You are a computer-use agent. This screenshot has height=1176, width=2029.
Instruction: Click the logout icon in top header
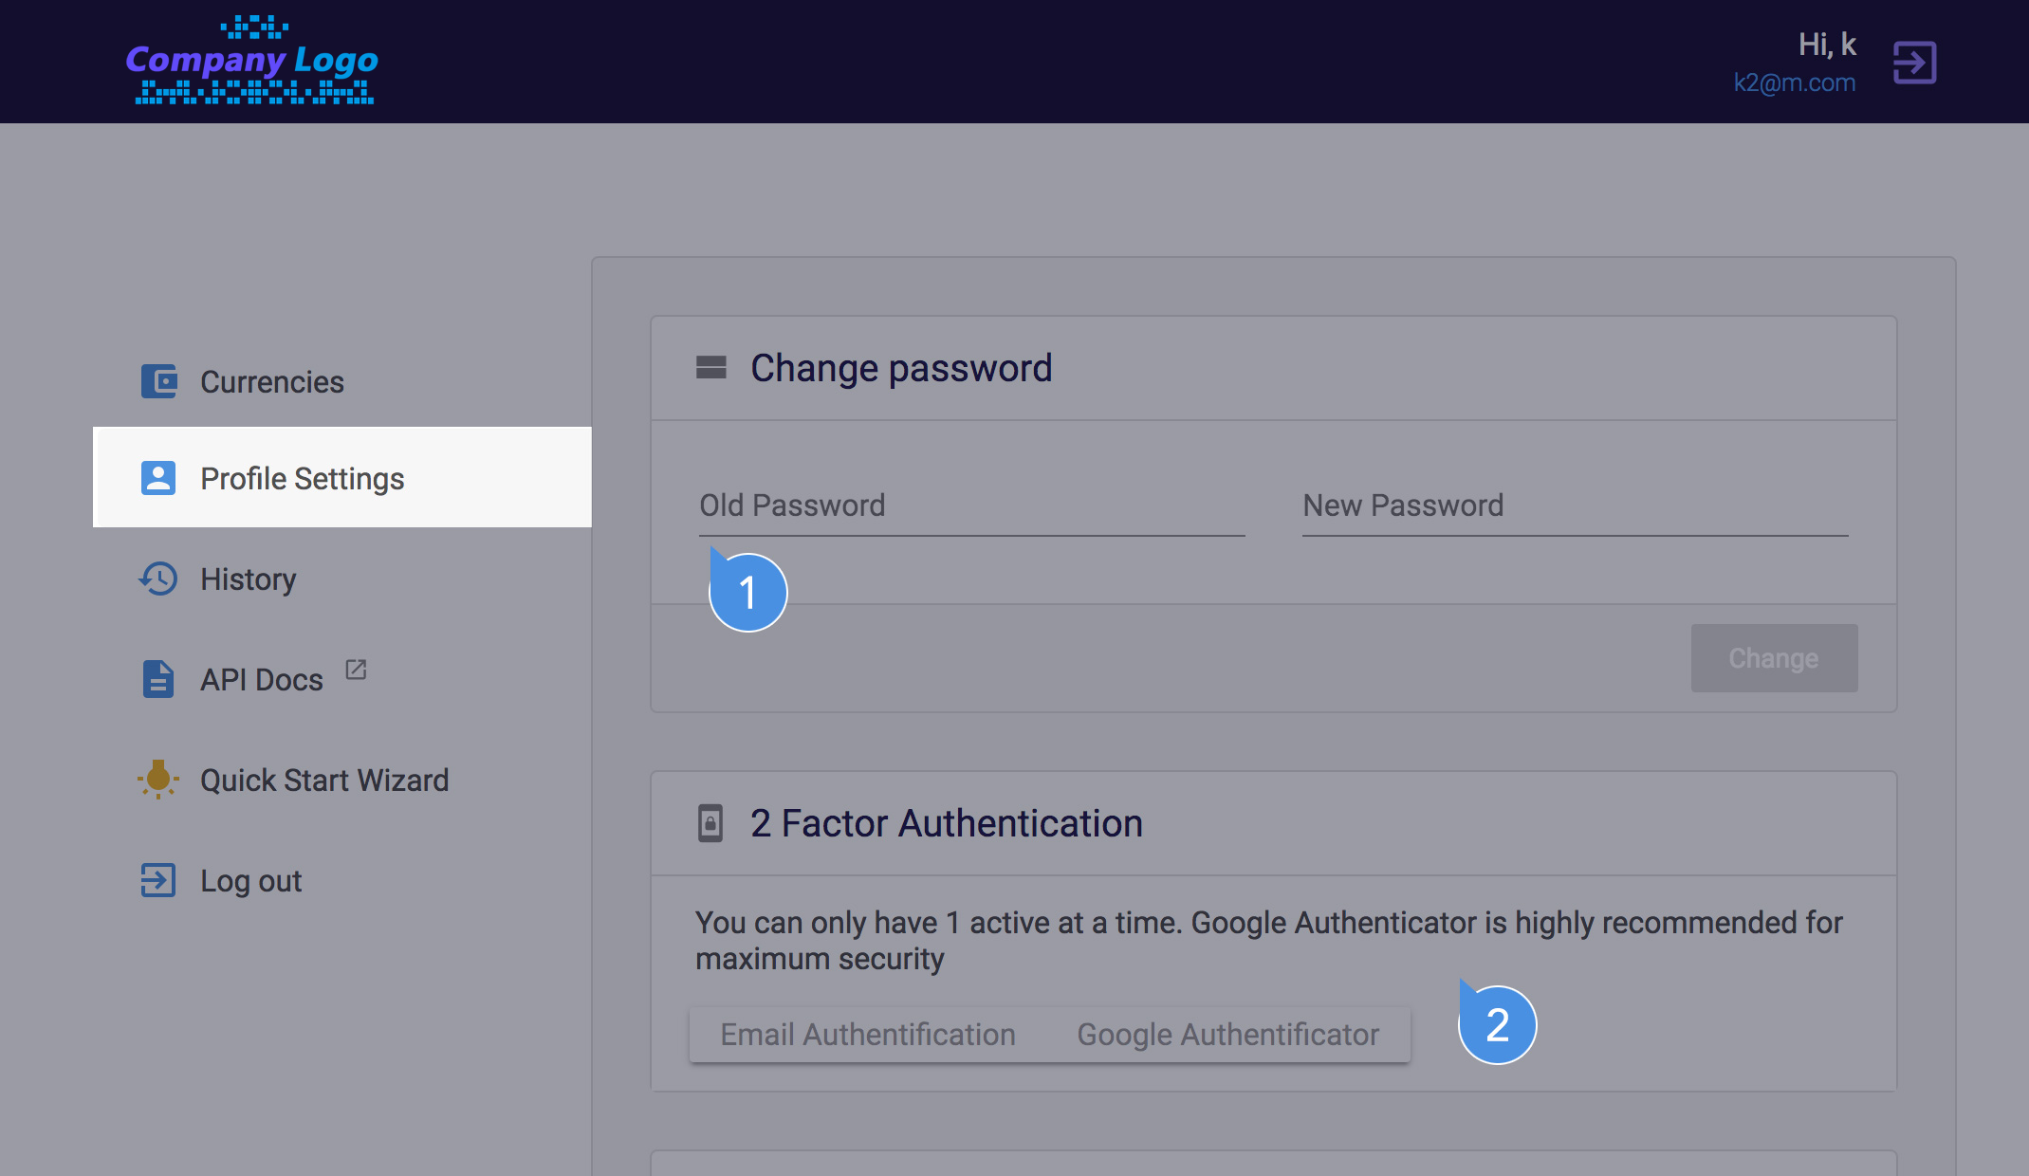click(x=1914, y=63)
